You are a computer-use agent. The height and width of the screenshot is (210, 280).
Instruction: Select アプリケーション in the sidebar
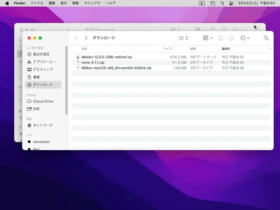point(43,62)
